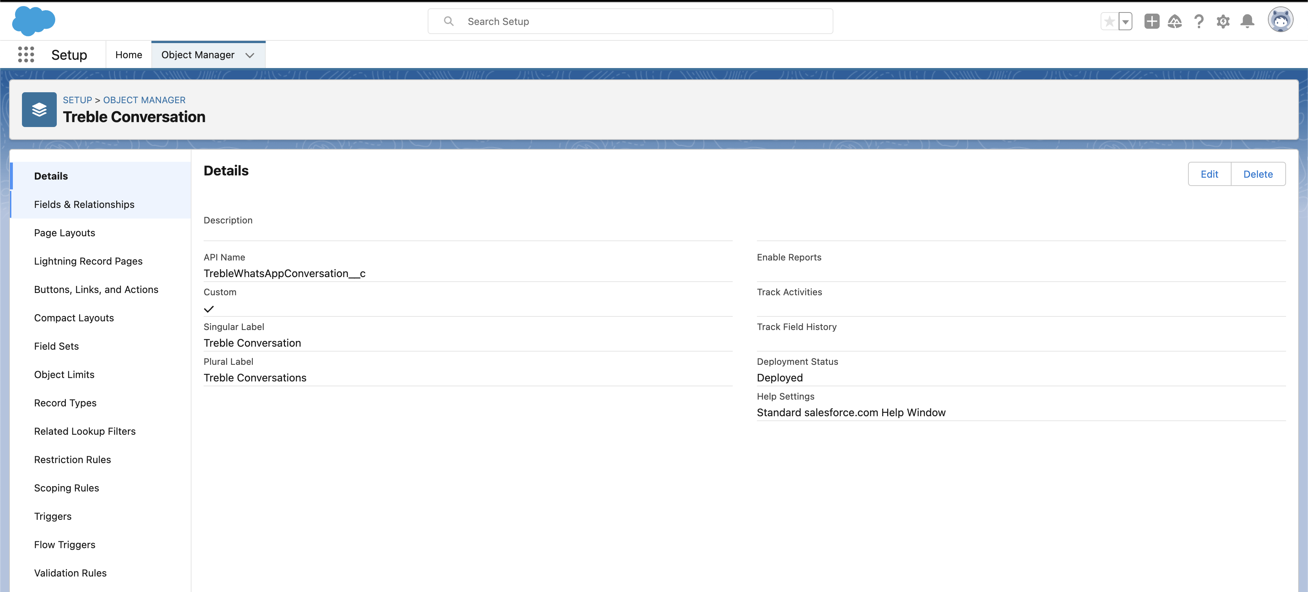The width and height of the screenshot is (1308, 592).
Task: Open Lightning Record Pages section
Action: pos(101,261)
